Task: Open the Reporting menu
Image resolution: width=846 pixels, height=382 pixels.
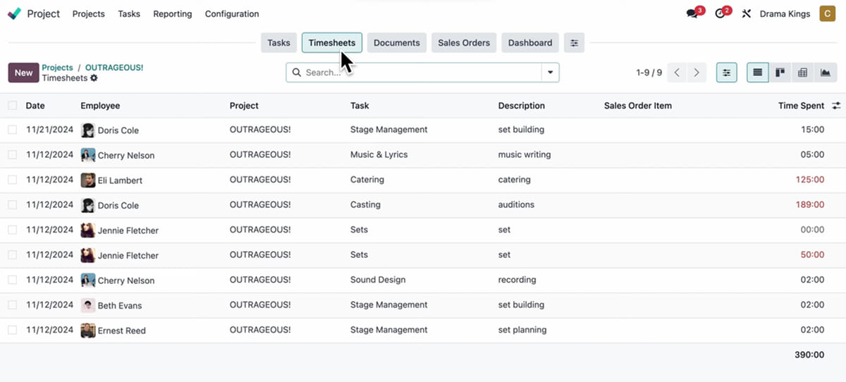Action: coord(173,13)
